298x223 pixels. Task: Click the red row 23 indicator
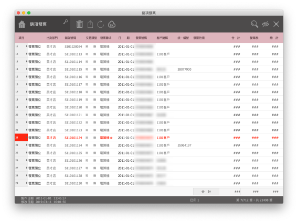point(21,138)
